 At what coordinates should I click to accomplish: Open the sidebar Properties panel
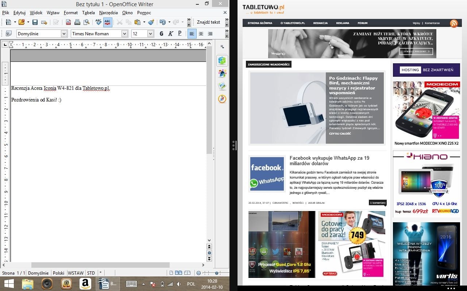point(222,60)
